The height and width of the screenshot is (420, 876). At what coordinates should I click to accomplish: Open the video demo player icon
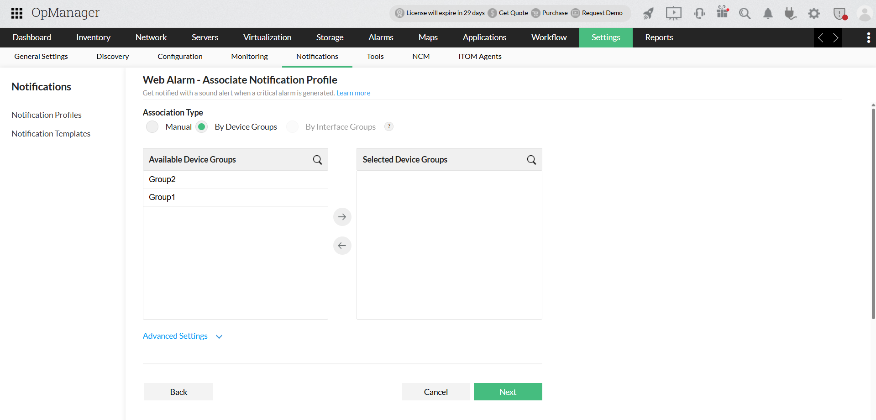[673, 13]
